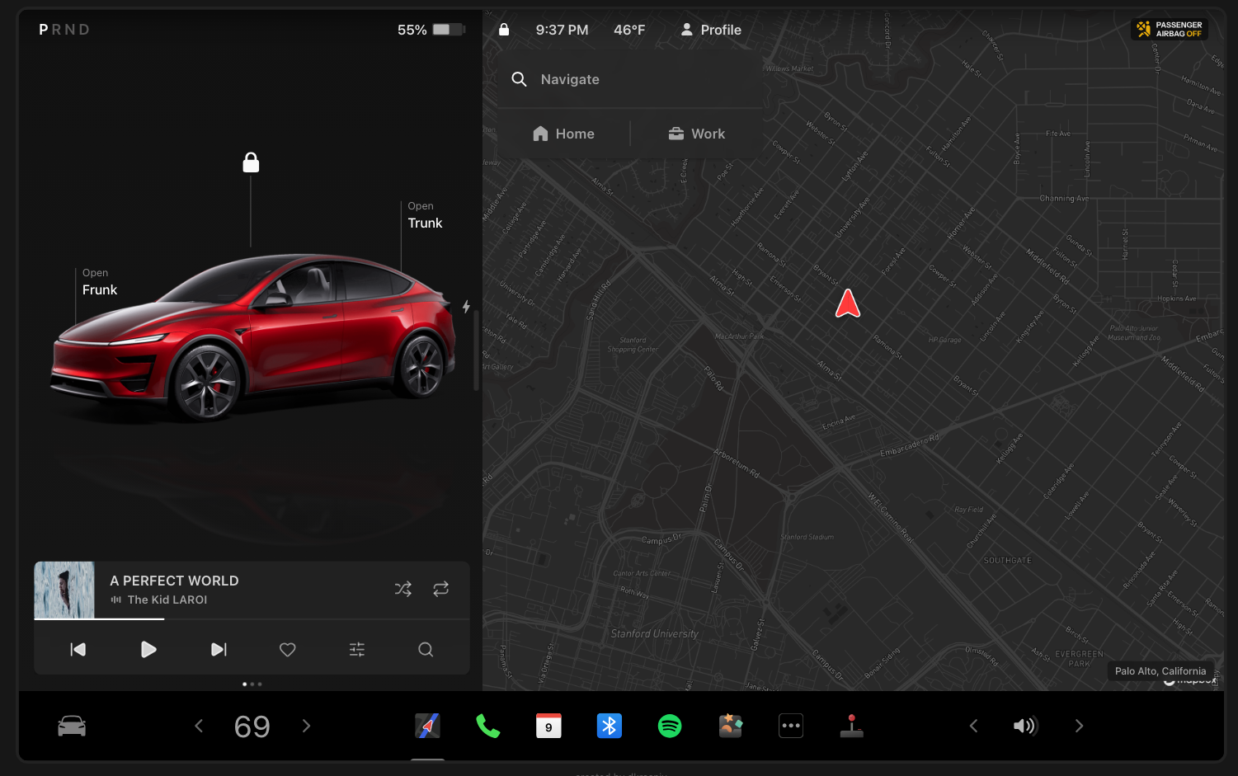Viewport: 1238px width, 776px height.
Task: Open the Toybox app icon
Action: pos(730,726)
